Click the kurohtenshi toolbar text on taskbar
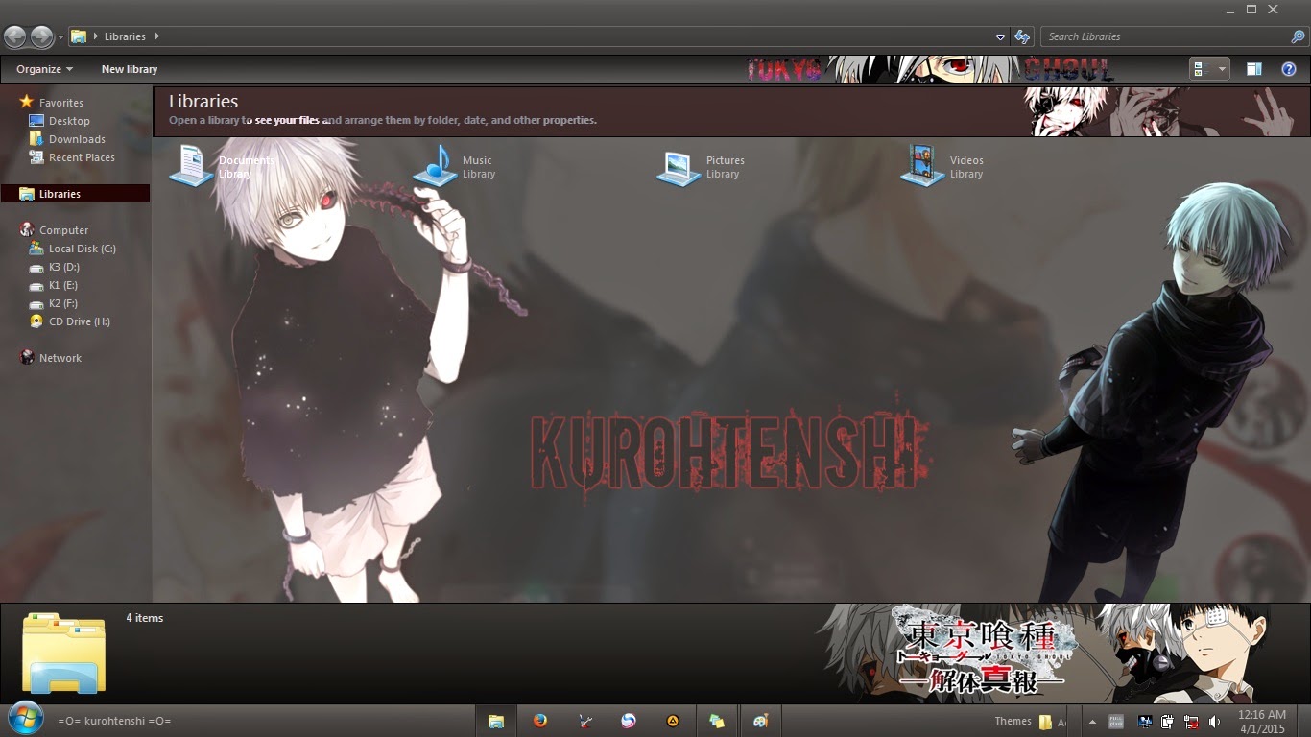Viewport: 1311px width, 737px height. tap(114, 721)
